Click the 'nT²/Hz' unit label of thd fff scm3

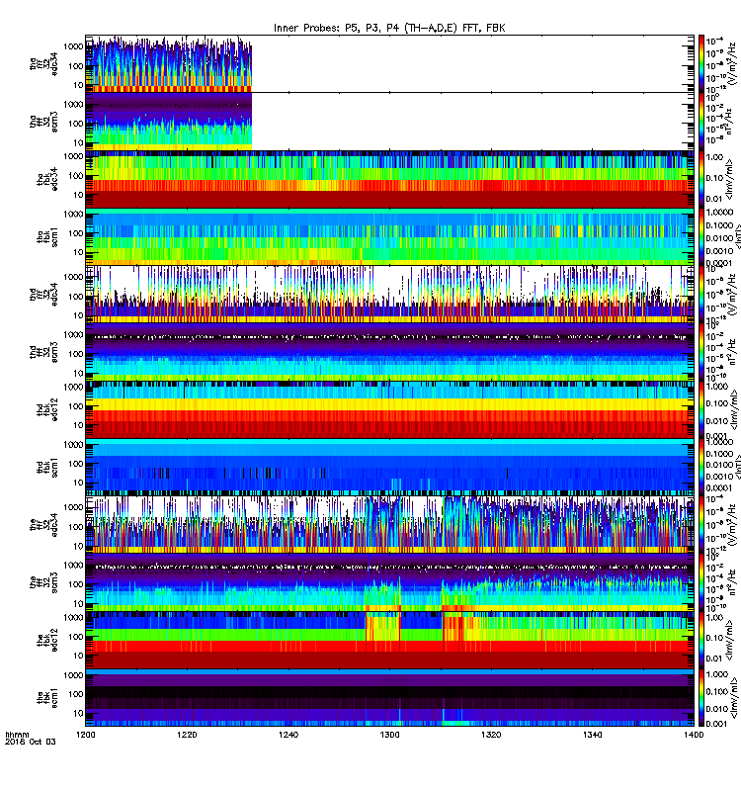click(x=733, y=352)
